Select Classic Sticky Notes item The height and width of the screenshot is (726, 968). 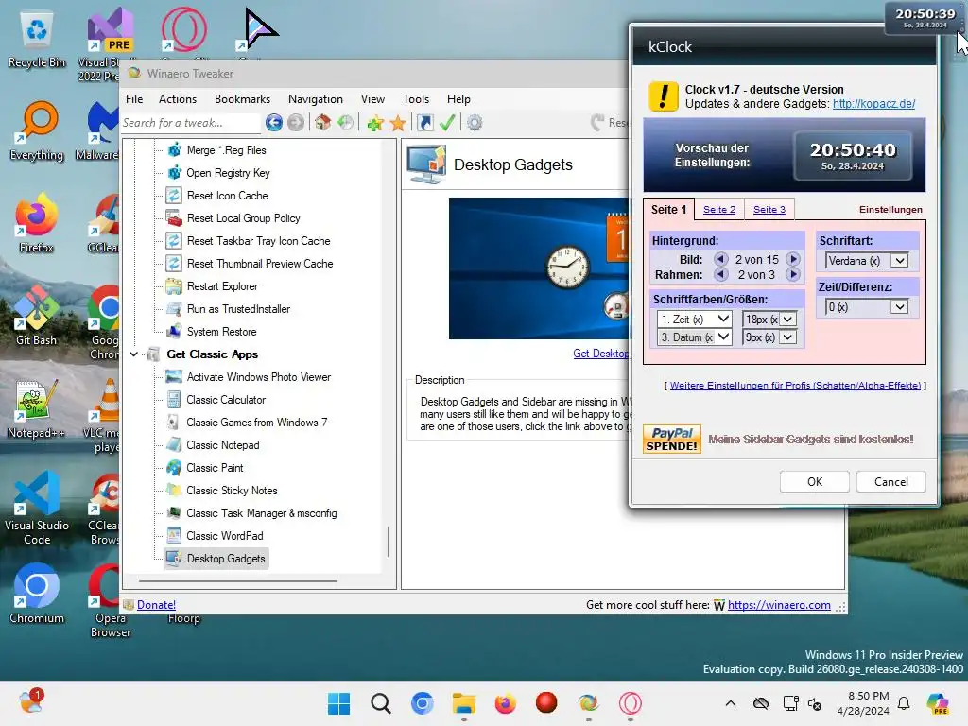pyautogui.click(x=232, y=491)
